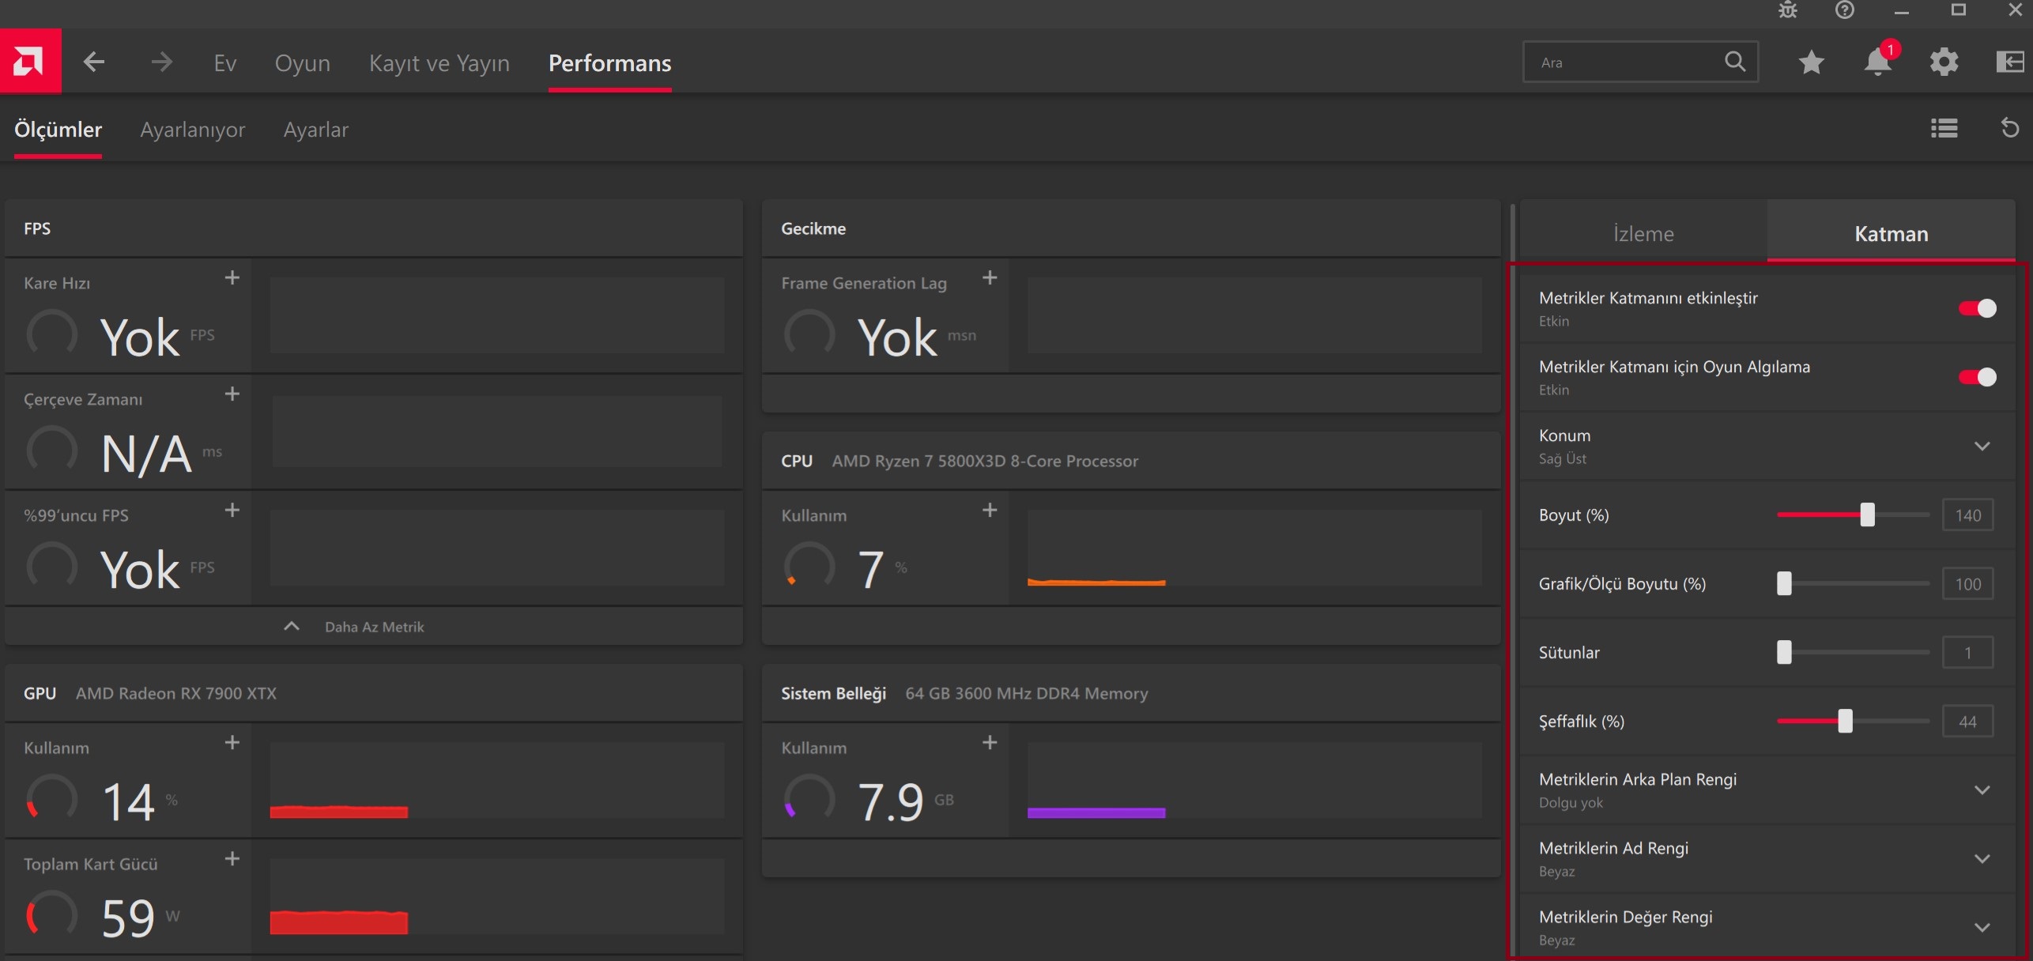The image size is (2033, 961).
Task: Add Çerçeve Zamanı metric with plus
Action: point(232,394)
